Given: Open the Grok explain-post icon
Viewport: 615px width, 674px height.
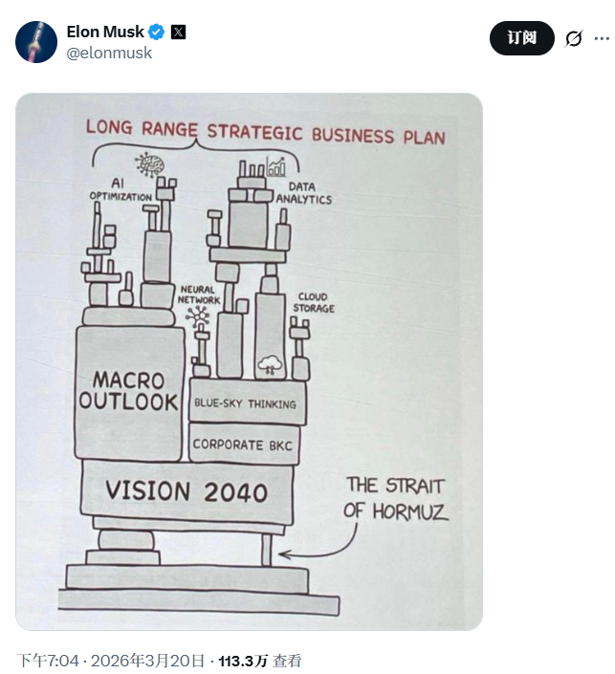Looking at the screenshot, I should 573,38.
